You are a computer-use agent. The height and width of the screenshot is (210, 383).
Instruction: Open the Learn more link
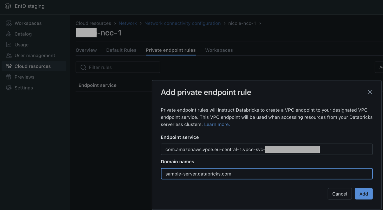pos(217,124)
